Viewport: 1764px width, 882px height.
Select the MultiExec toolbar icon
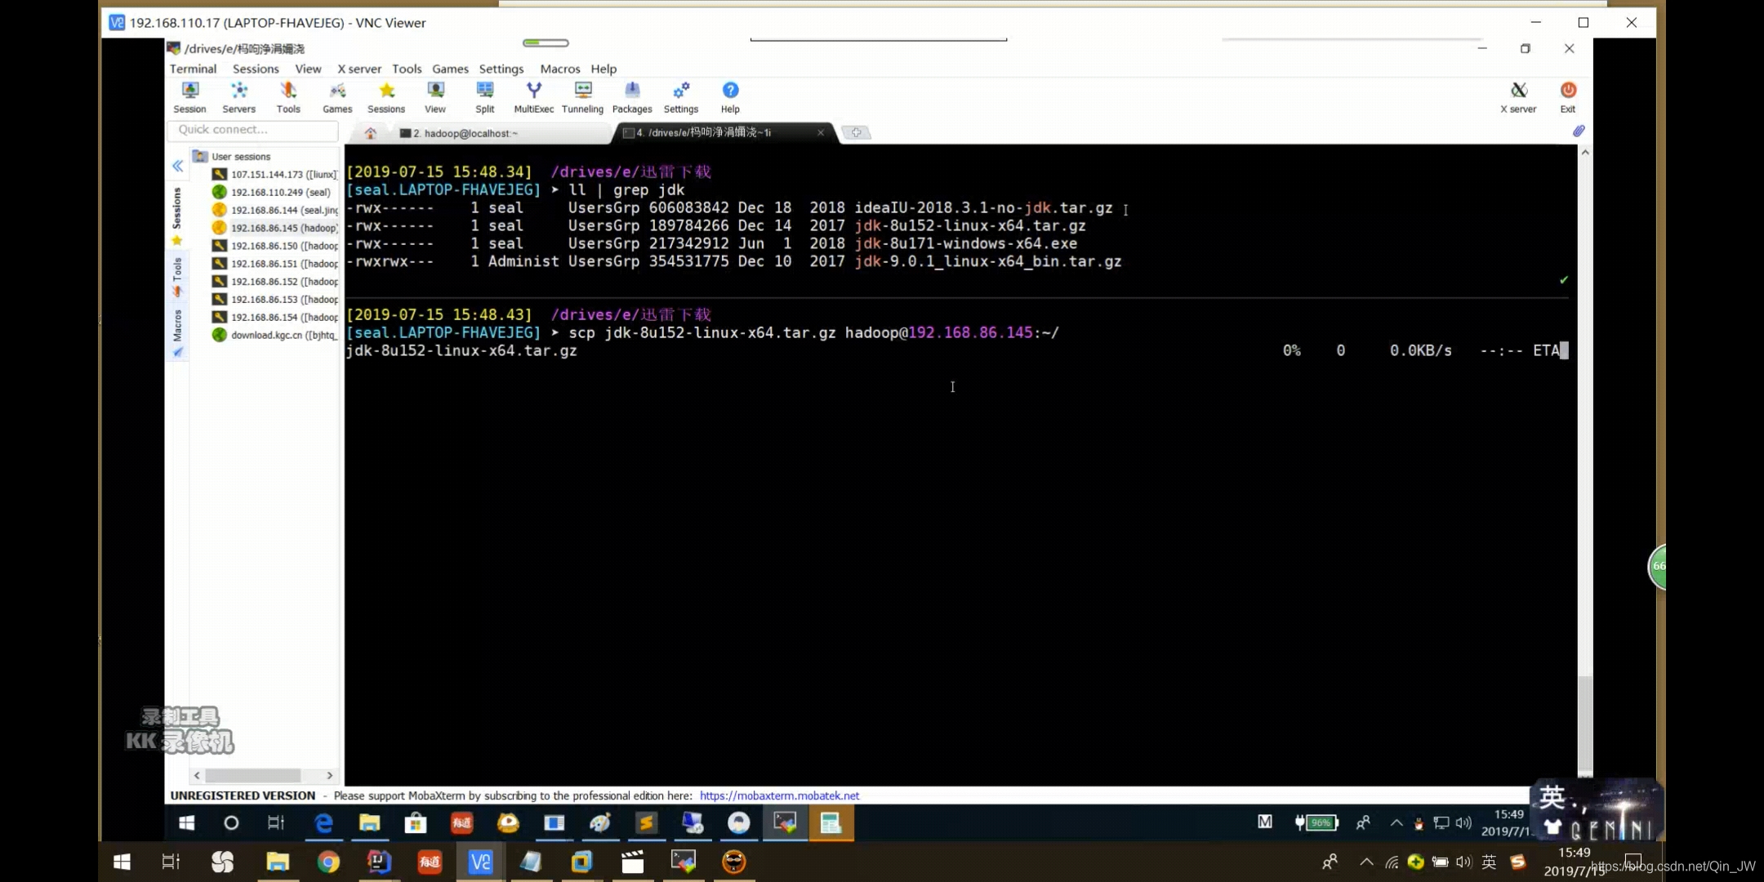click(533, 97)
